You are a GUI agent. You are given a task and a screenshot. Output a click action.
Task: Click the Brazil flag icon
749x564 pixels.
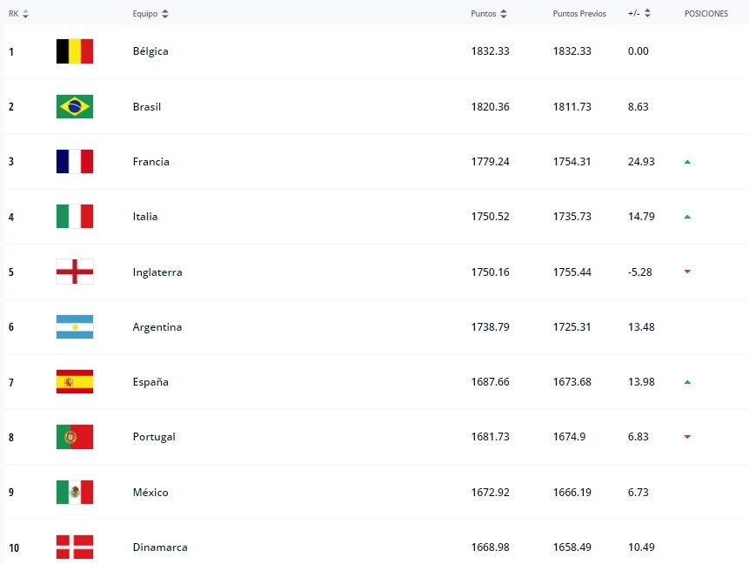pyautogui.click(x=75, y=106)
